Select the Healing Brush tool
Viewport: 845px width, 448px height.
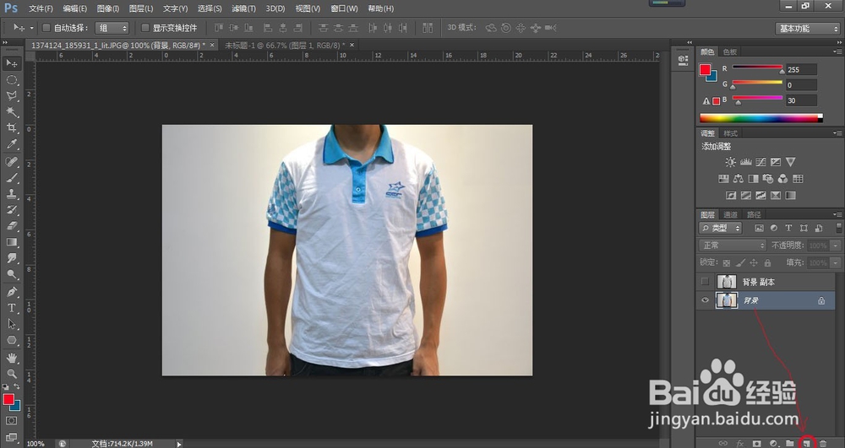point(11,162)
